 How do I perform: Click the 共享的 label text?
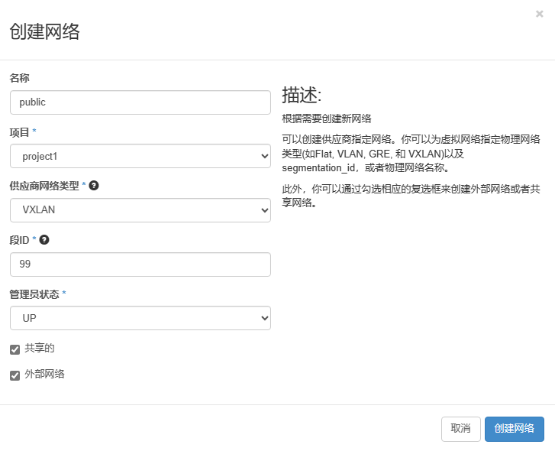[x=40, y=349]
